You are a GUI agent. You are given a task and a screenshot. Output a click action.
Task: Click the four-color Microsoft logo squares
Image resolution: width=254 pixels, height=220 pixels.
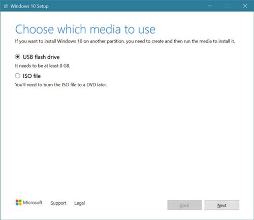coord(18,202)
